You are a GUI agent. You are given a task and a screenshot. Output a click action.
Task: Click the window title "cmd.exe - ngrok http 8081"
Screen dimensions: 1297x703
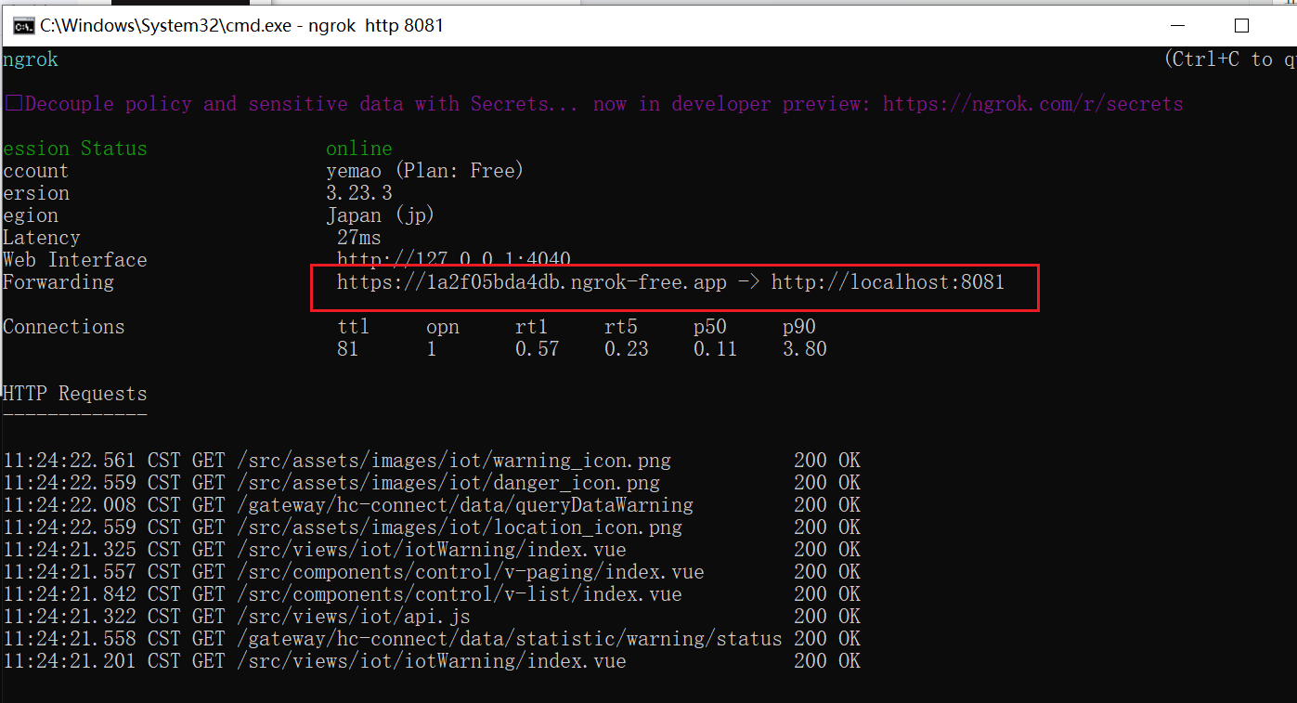tap(241, 26)
